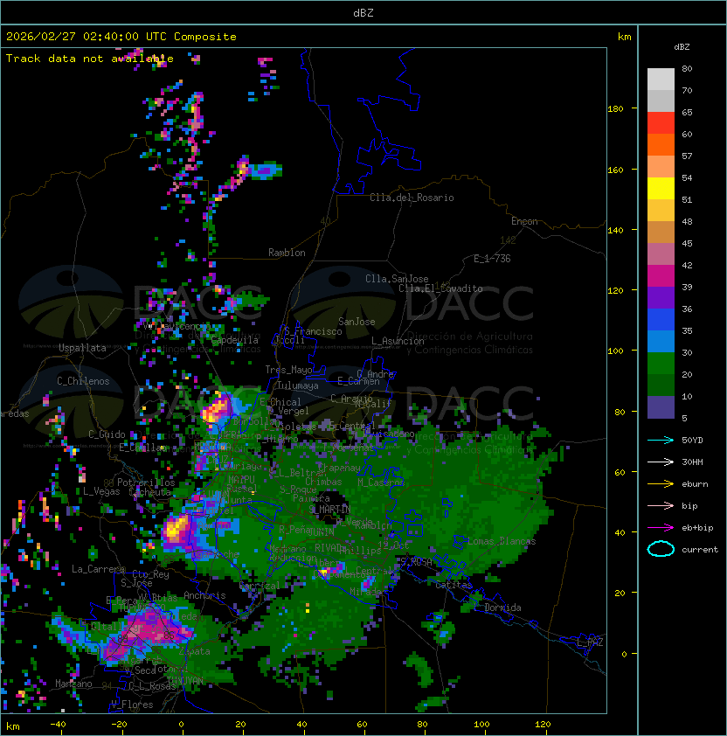Screen dimensions: 727x736
Task: Click the Zapata map label
Action: (x=194, y=651)
